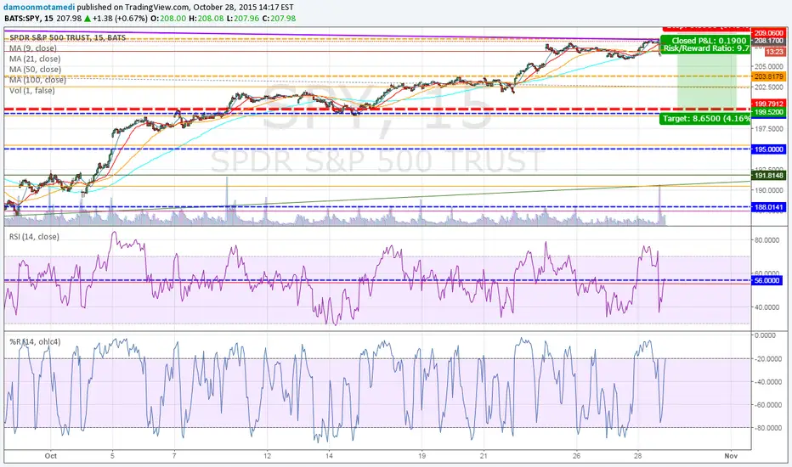The height and width of the screenshot is (467, 792).
Task: Select the Vol (1, false) indicator label
Action: coord(31,90)
